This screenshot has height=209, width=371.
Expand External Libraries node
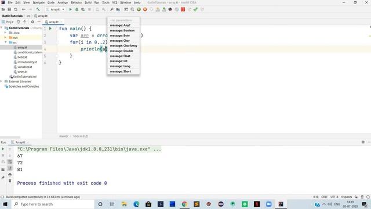[2, 81]
